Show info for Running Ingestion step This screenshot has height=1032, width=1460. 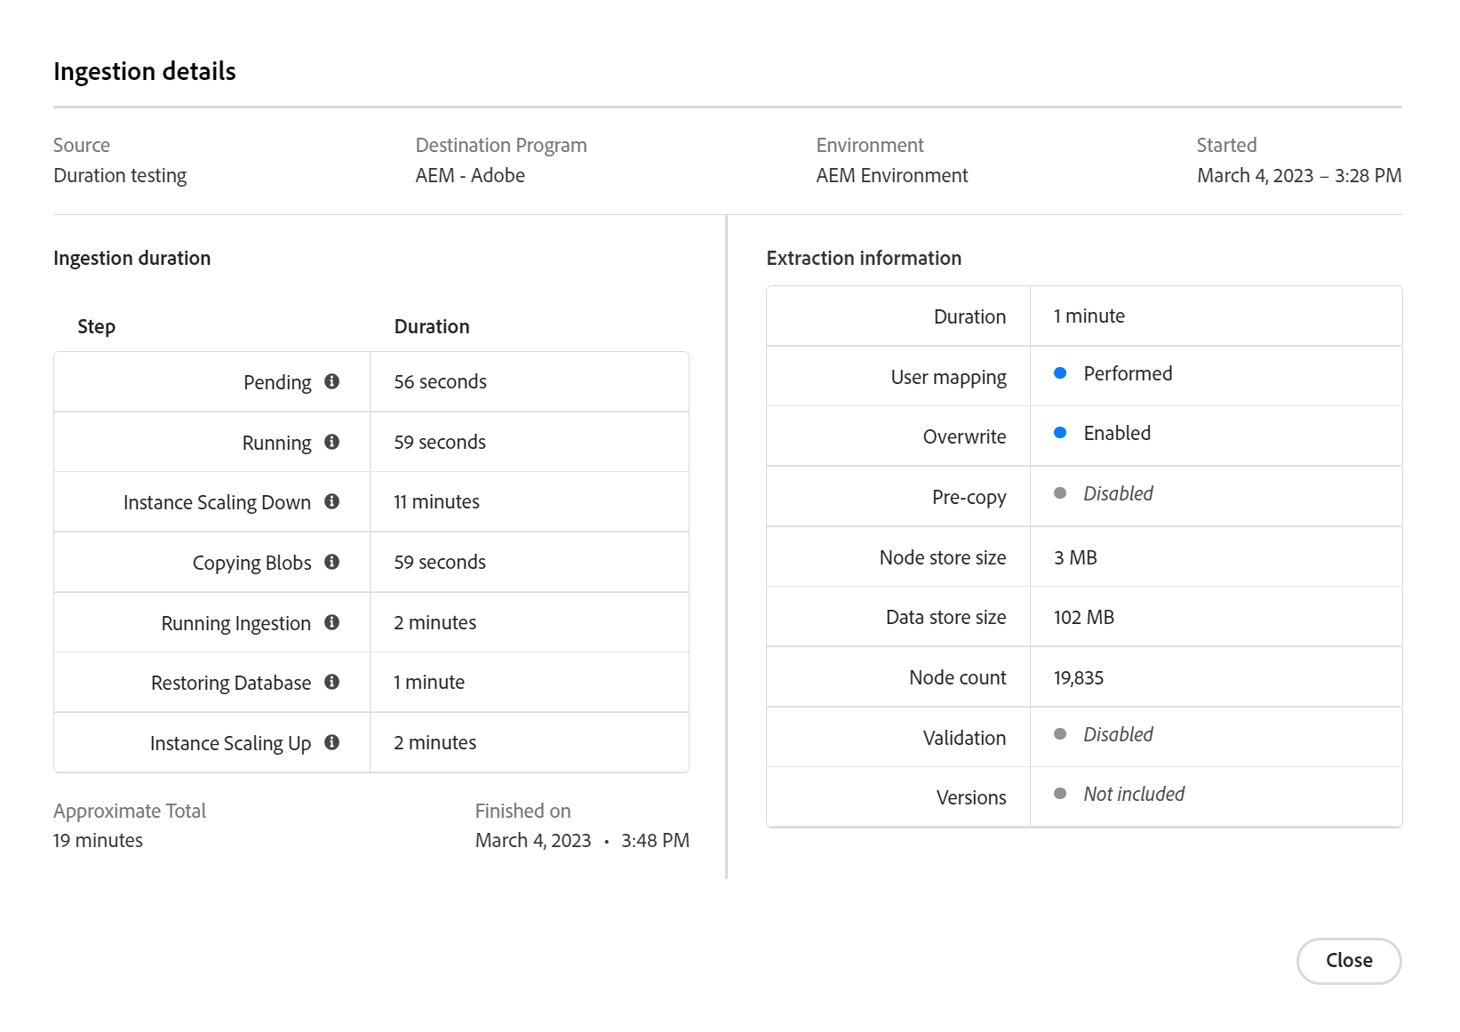331,622
